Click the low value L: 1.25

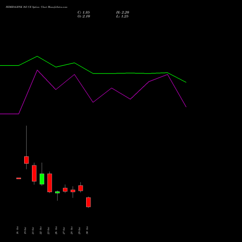[122, 16]
